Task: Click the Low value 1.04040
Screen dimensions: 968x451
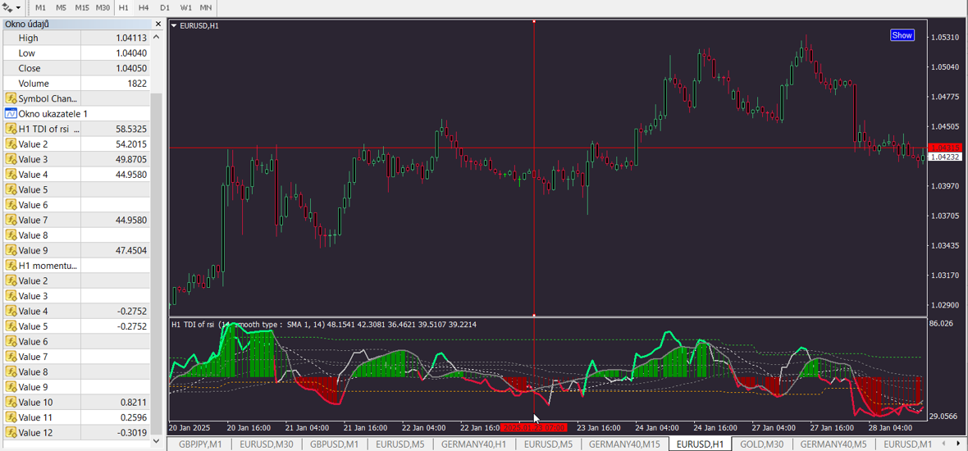Action: click(x=131, y=53)
